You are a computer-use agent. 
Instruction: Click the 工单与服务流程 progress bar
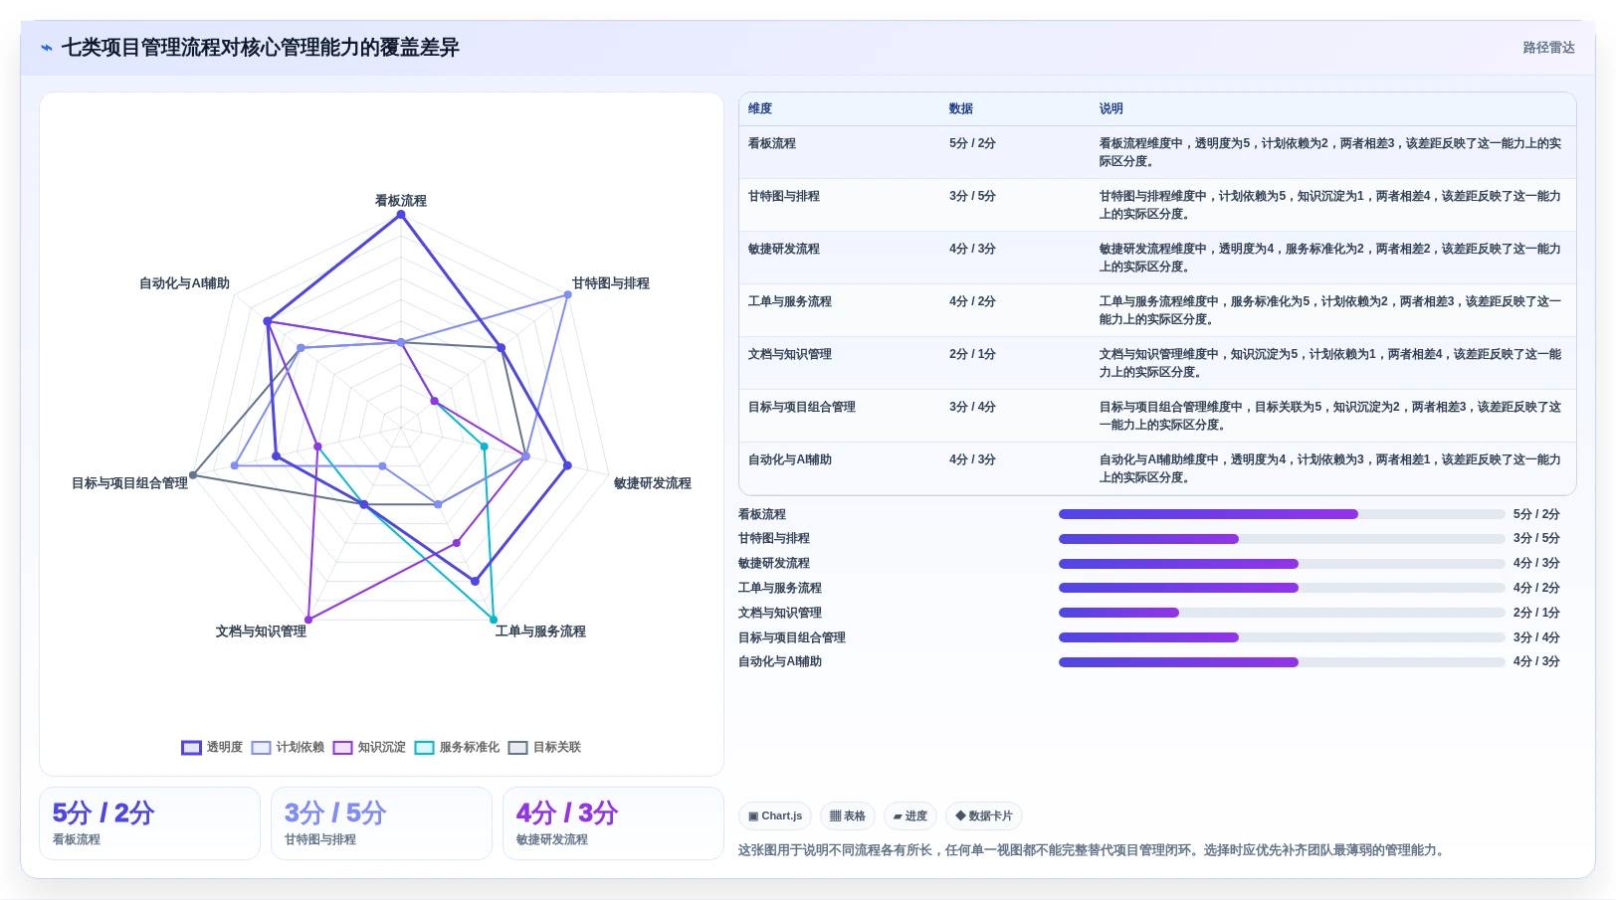pos(1282,588)
